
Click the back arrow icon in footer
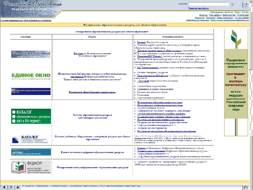(4, 187)
